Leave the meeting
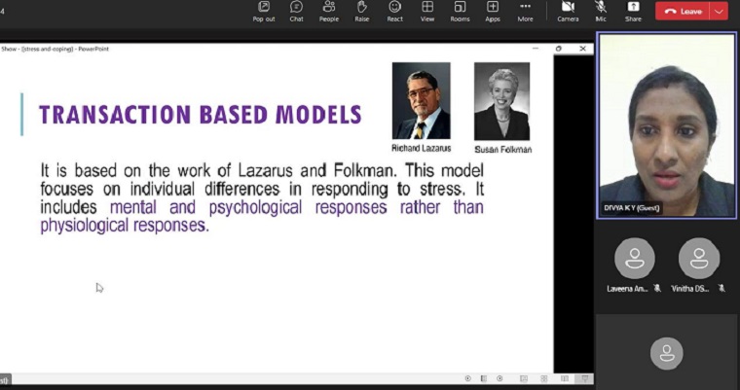This screenshot has width=740, height=390. (x=684, y=11)
